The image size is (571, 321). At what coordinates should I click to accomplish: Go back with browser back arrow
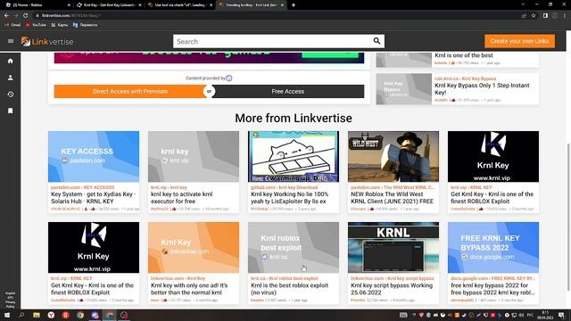[x=6, y=16]
